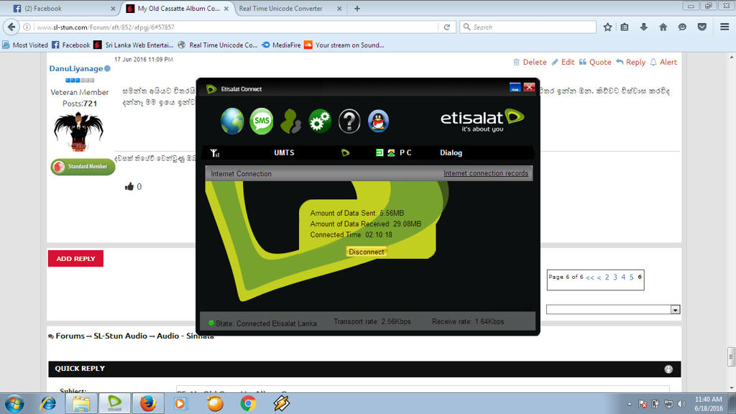Click the taskbar clock
Screen dimensions: 736x414
(708, 404)
